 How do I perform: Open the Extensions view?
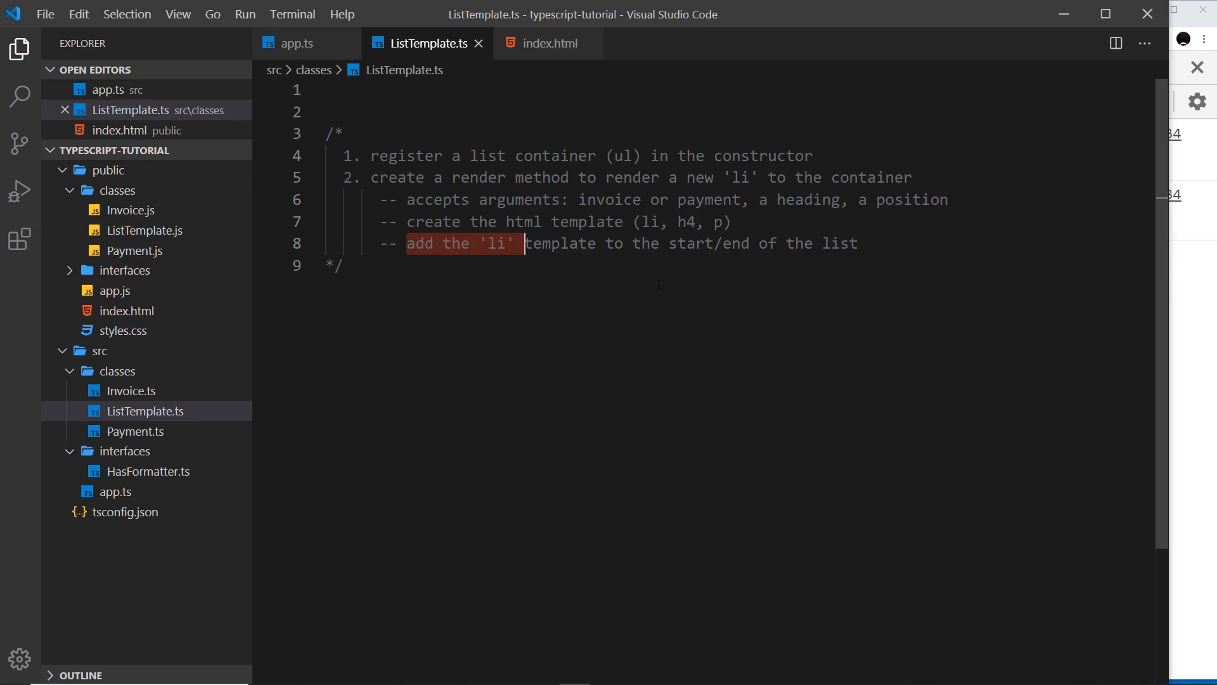coord(20,239)
